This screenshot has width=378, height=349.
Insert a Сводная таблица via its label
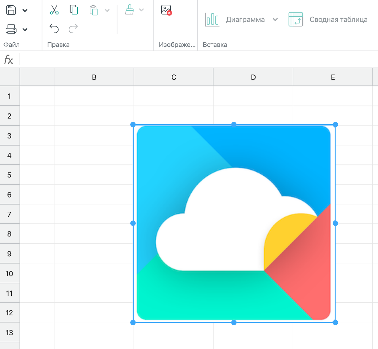click(x=339, y=20)
